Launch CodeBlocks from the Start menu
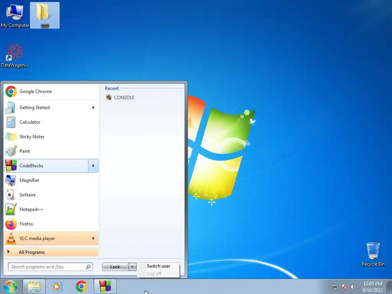 pyautogui.click(x=46, y=165)
